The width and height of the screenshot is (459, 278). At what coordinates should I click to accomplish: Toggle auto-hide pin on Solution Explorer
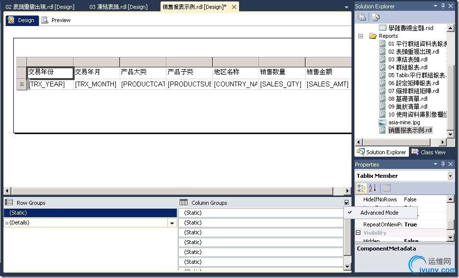[443, 6]
